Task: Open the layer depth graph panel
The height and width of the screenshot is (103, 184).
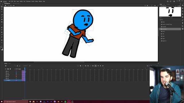Action: pyautogui.click(x=20, y=66)
